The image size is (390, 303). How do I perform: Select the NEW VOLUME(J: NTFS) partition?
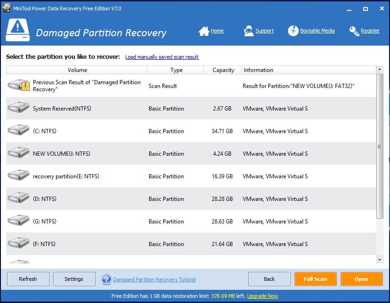pos(191,153)
